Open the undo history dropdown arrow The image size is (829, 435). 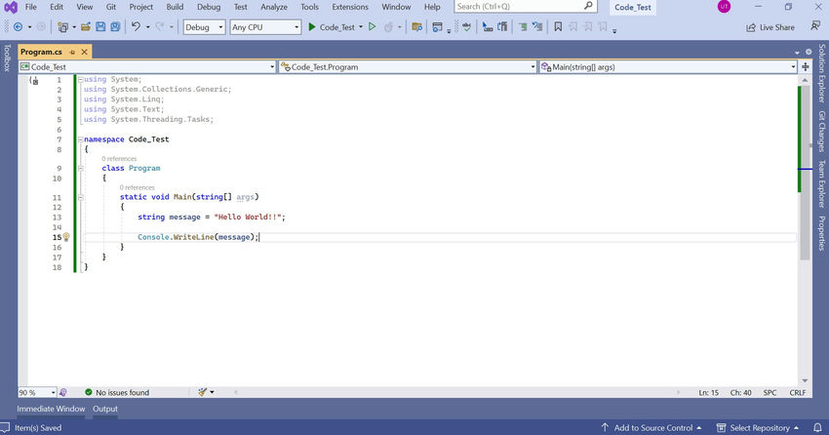pos(147,27)
